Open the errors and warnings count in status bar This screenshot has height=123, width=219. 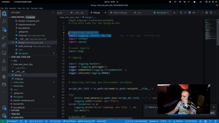pos(36,121)
